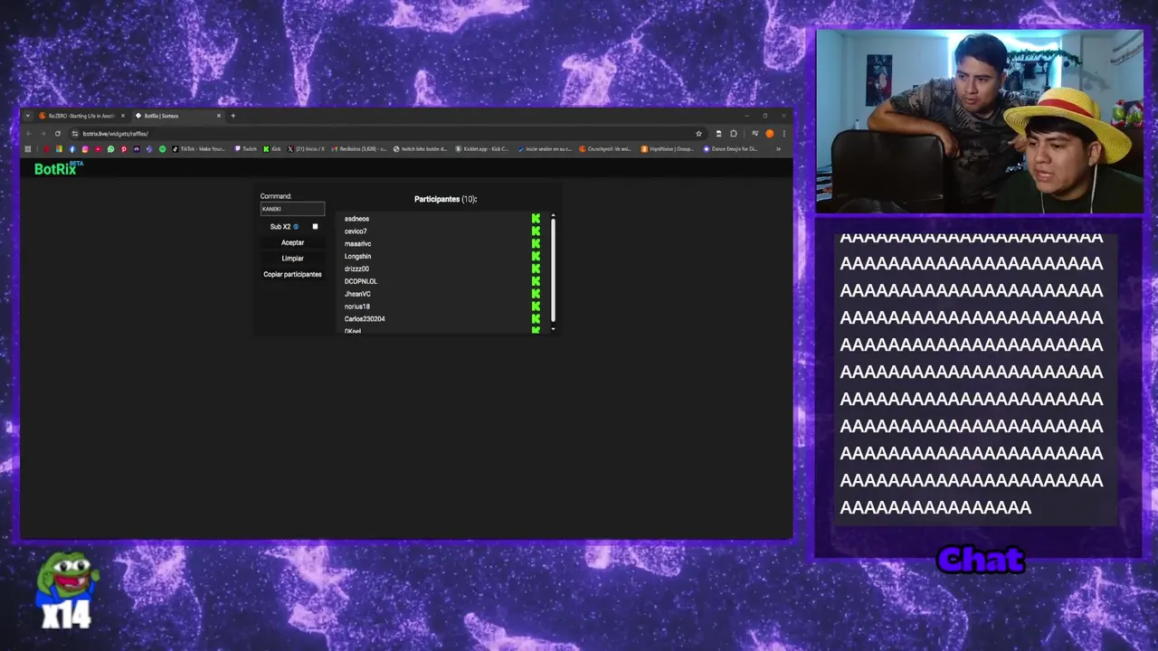
Task: Click the Limpiar button
Action: (x=292, y=259)
